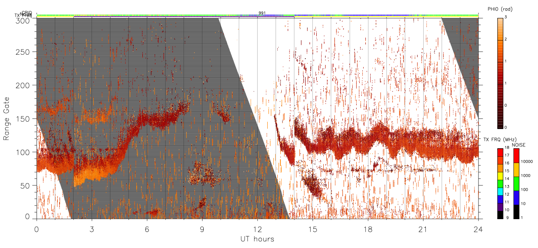Click the x-axis tick label '12'

tap(257, 229)
